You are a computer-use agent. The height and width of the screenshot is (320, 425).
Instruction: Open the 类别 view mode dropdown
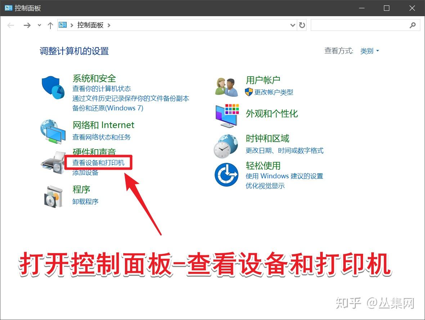pyautogui.click(x=370, y=51)
